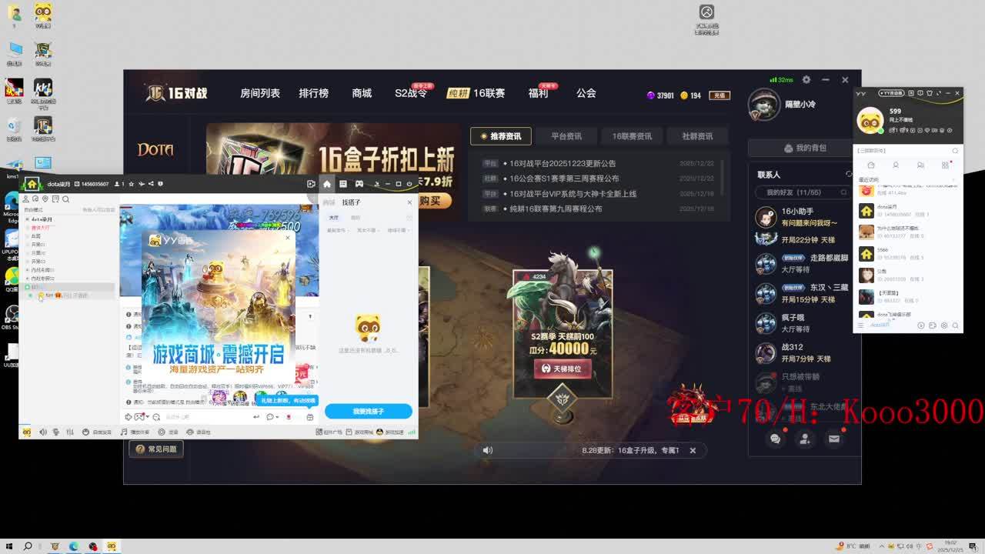Open news 16对战平台20251223更新公告
Image resolution: width=985 pixels, height=554 pixels.
[x=563, y=164]
